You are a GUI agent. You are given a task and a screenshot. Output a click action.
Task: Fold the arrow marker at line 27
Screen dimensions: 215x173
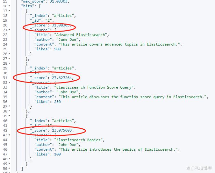tap(9, 58)
